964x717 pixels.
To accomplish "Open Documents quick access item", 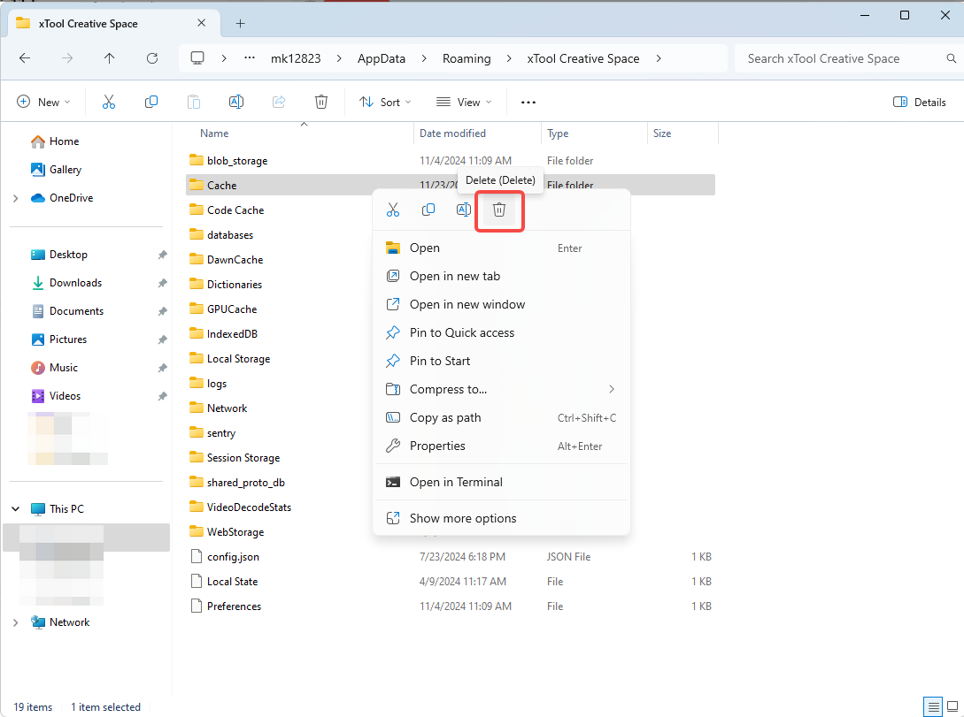I will click(67, 310).
